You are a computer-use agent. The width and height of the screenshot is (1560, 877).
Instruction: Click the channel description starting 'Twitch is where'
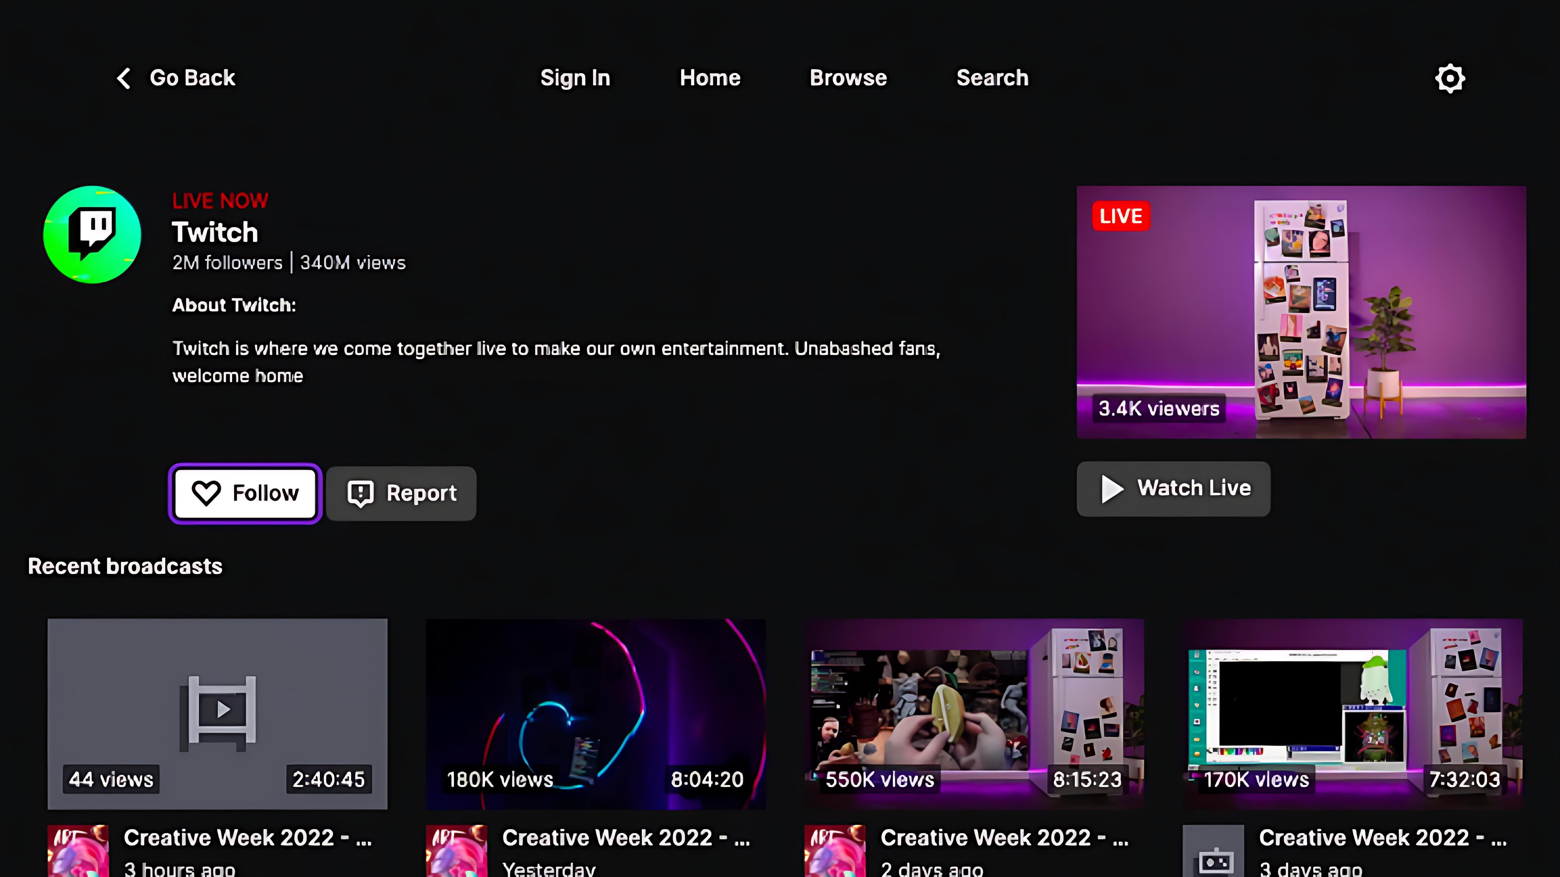coord(557,362)
